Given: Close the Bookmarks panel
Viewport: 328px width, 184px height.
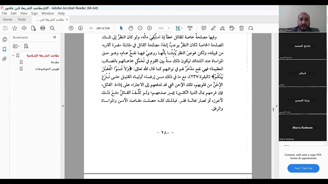Looking at the screenshot, I should [55, 37].
